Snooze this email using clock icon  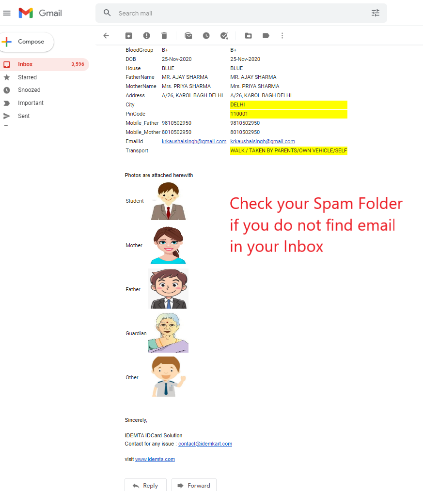click(x=206, y=35)
